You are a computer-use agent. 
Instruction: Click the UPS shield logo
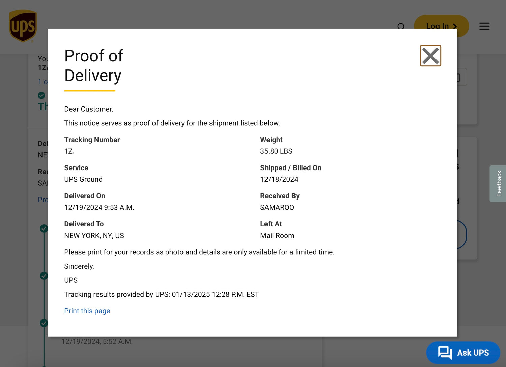(23, 26)
